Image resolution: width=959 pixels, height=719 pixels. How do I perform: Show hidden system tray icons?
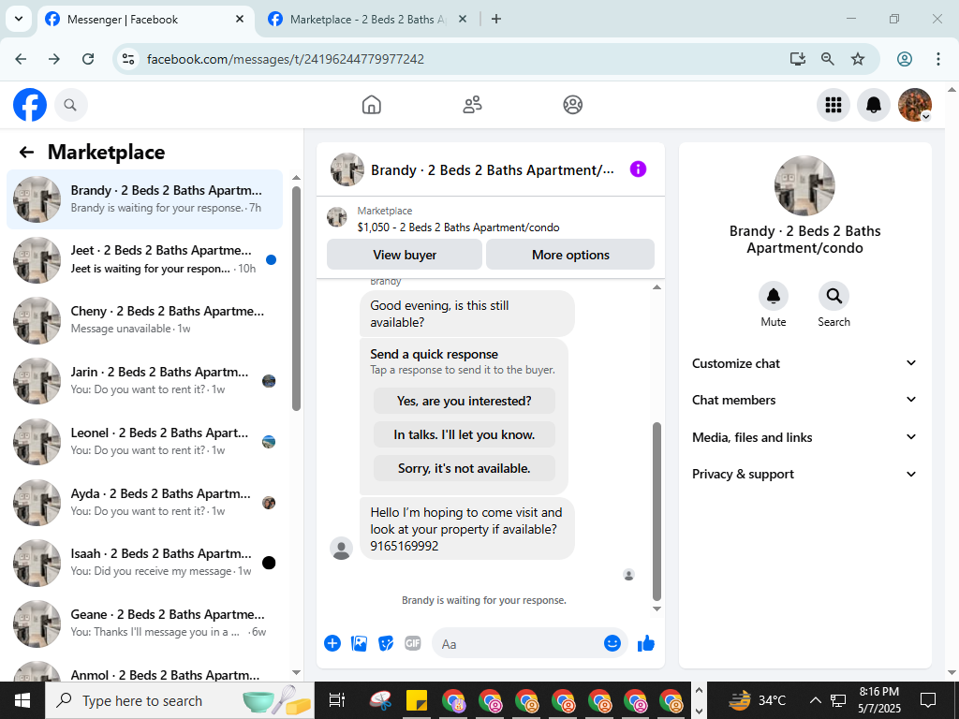coord(816,700)
